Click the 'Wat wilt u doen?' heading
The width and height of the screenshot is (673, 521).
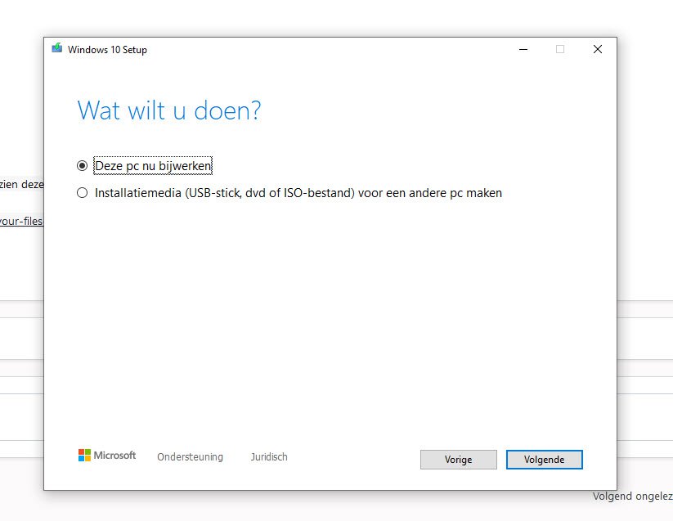(x=169, y=110)
